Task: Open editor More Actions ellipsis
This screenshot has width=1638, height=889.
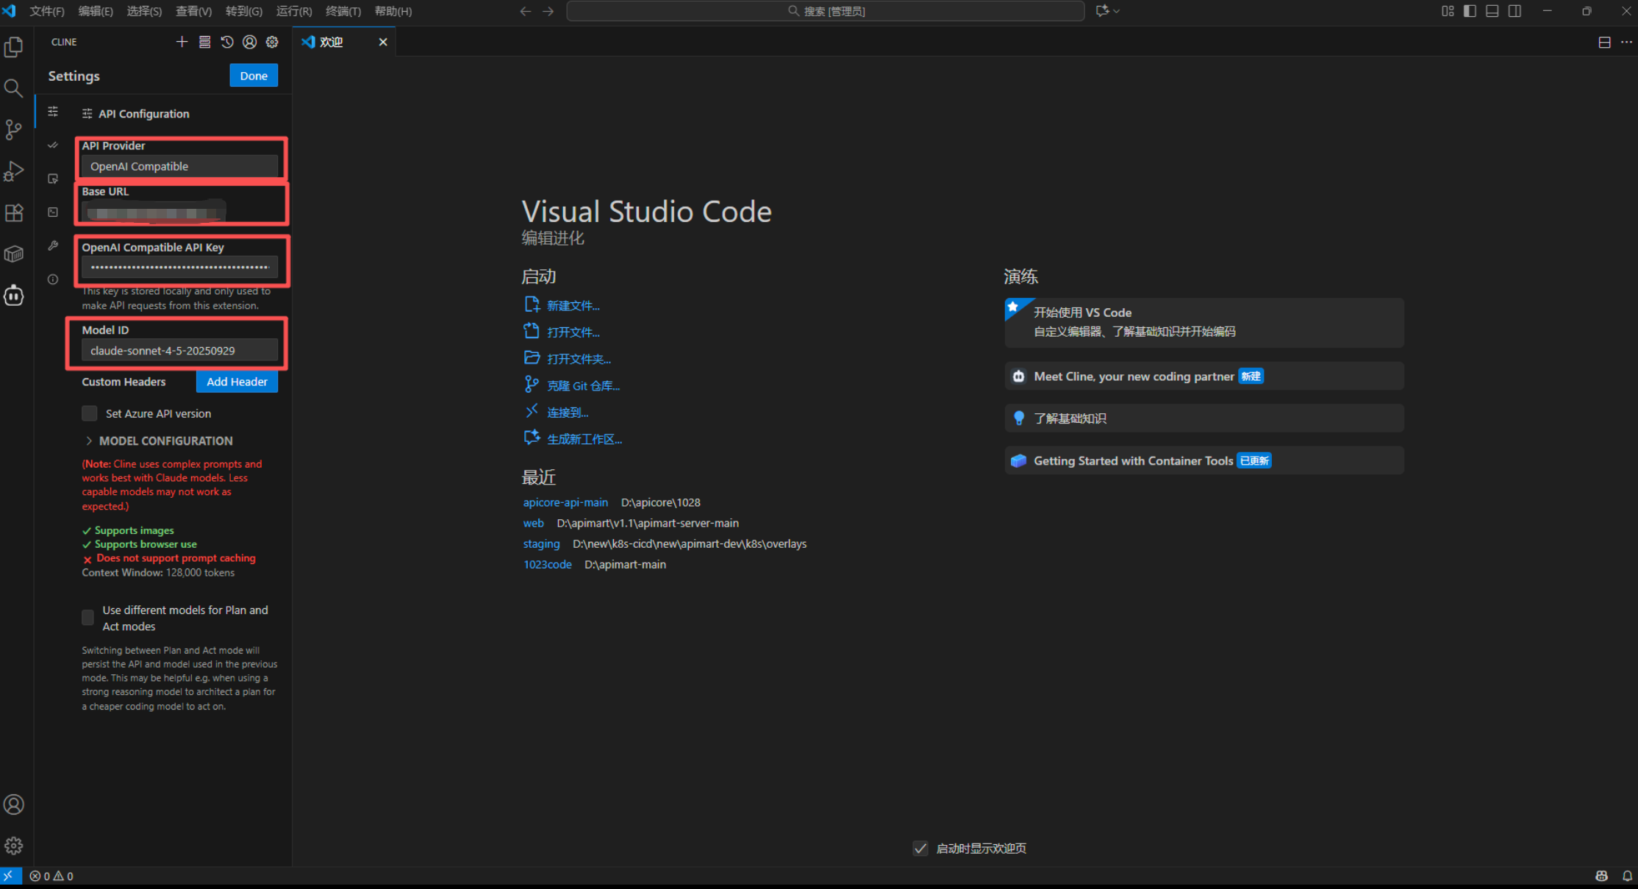Action: [1626, 42]
